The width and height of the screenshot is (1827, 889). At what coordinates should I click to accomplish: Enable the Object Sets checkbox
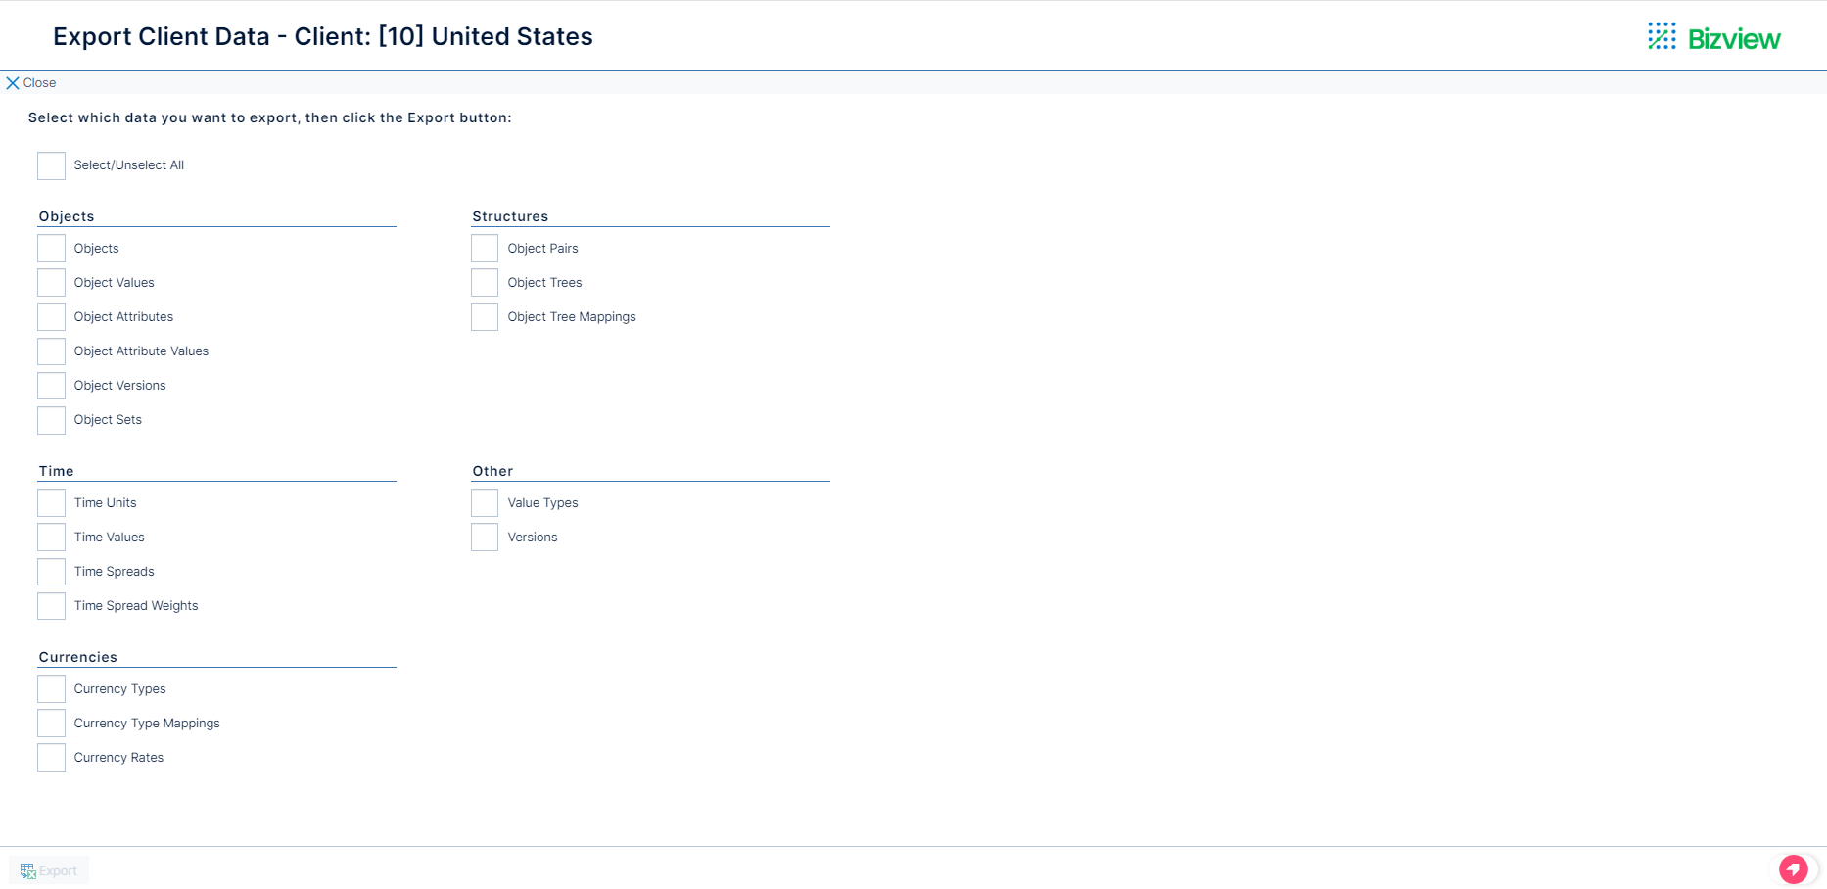(52, 420)
